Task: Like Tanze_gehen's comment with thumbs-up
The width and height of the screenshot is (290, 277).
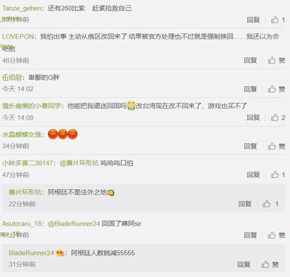Action: pos(275,20)
